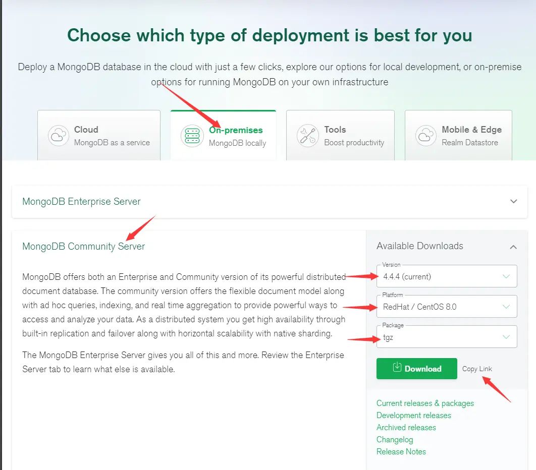This screenshot has width=536, height=470.
Task: Open Current releases & packages link
Action: pos(425,403)
